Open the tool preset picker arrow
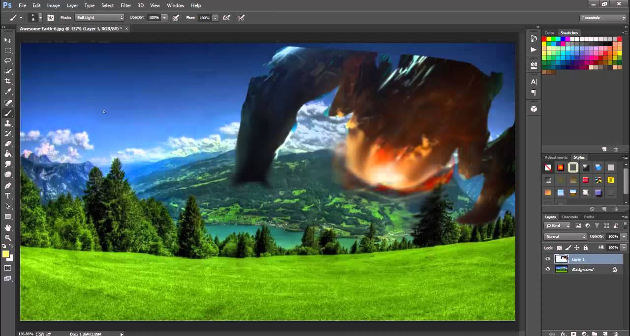The width and height of the screenshot is (630, 336). click(x=21, y=18)
